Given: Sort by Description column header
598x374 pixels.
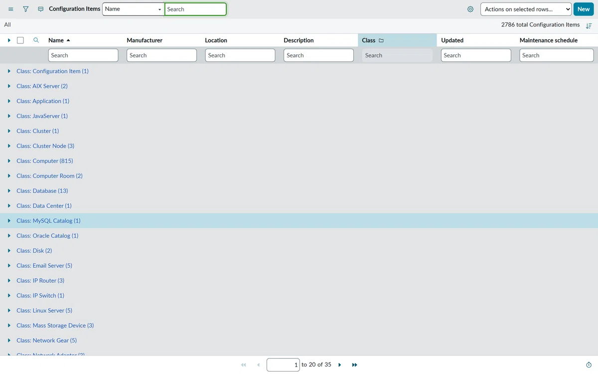Looking at the screenshot, I should tap(299, 40).
